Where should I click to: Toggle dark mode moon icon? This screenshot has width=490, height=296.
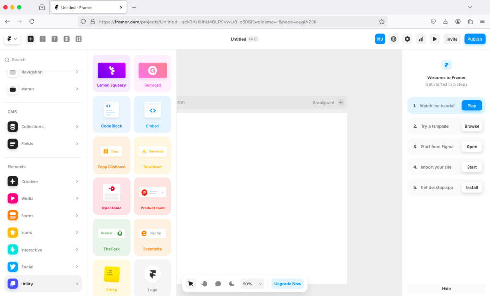click(x=232, y=284)
